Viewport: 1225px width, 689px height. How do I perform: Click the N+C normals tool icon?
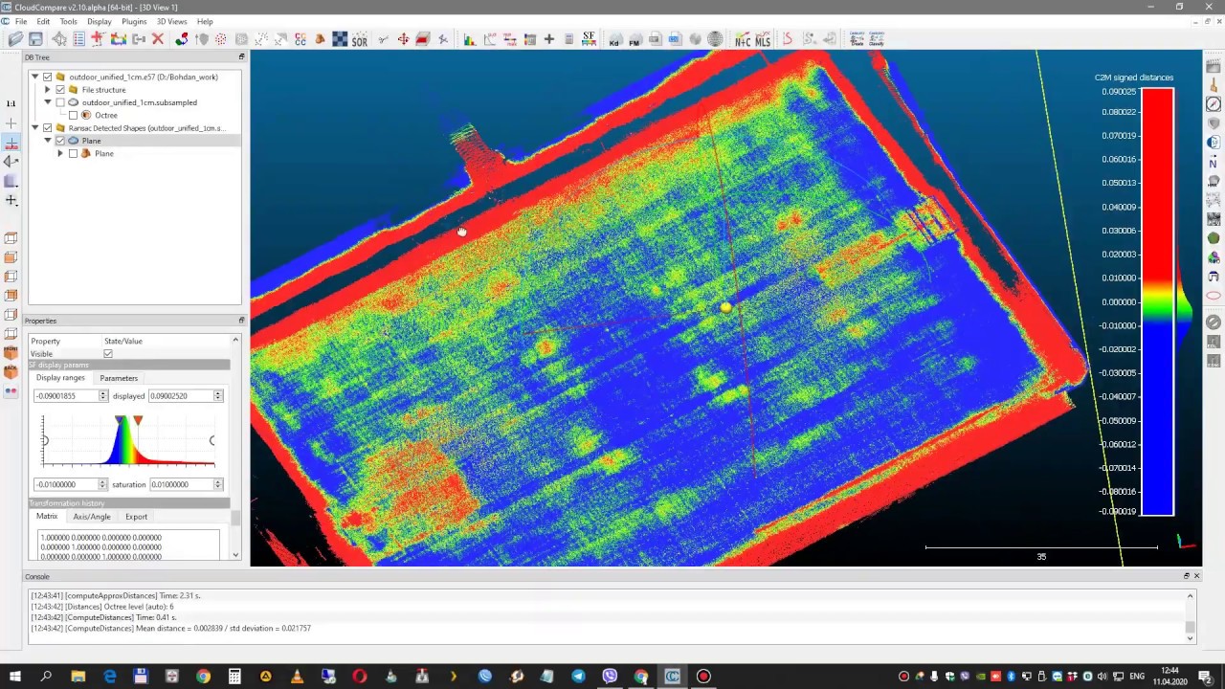point(743,39)
